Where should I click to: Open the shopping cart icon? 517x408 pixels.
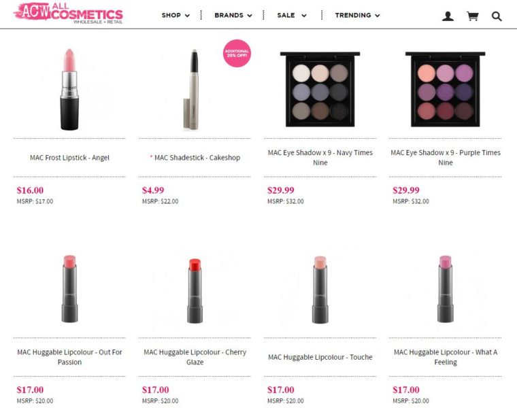[x=473, y=16]
